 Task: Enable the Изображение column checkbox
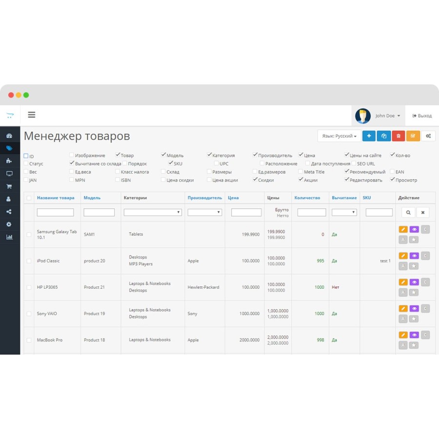pos(71,155)
